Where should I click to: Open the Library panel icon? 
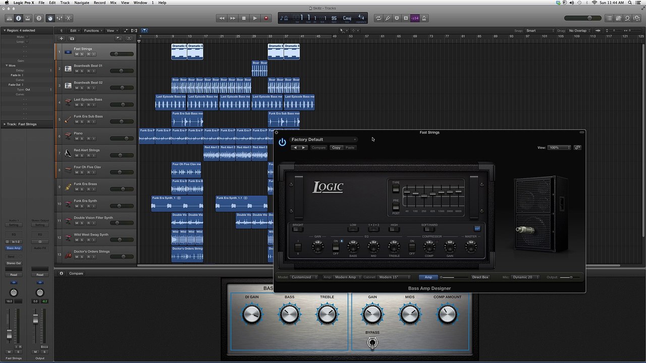point(9,18)
